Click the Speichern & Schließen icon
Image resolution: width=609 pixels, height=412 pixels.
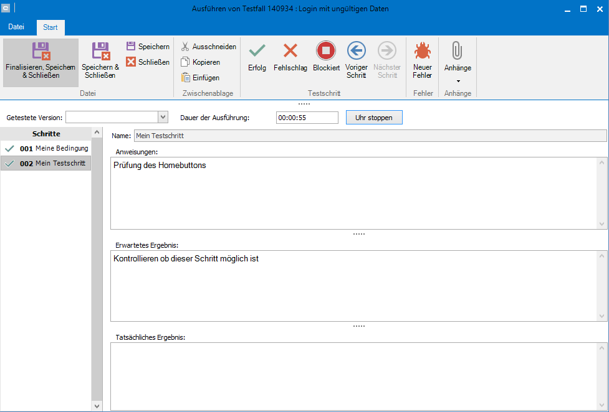click(100, 51)
